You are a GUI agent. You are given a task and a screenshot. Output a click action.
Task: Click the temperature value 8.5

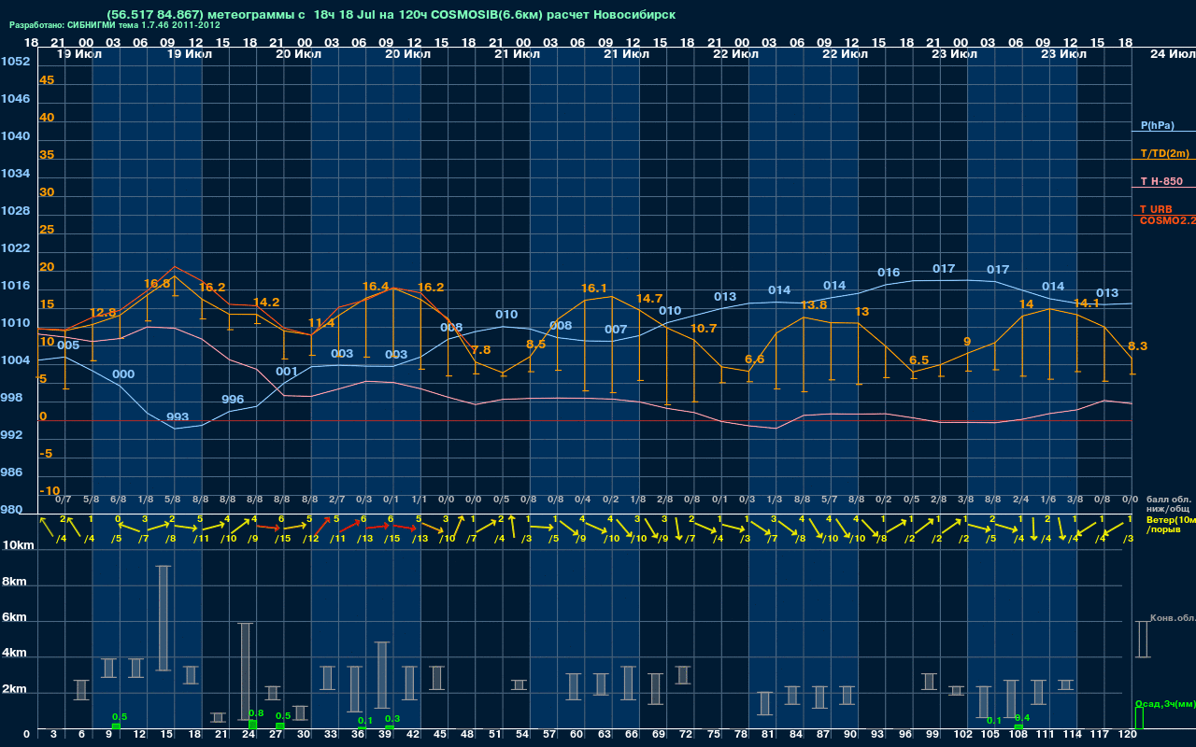[x=535, y=344]
